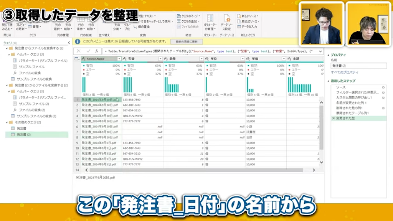Image resolution: width=393 pixels, height=221 pixels.
Task: Click the fx icon in the formula bar
Action: tap(96, 51)
